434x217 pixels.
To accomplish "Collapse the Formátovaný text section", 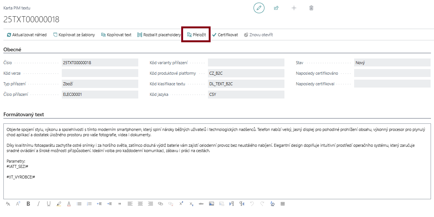I will point(24,114).
